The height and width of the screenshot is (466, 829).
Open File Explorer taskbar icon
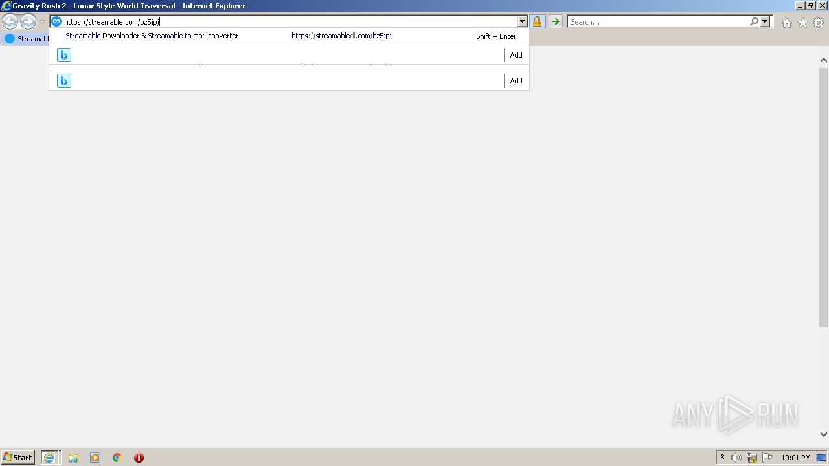pyautogui.click(x=73, y=458)
